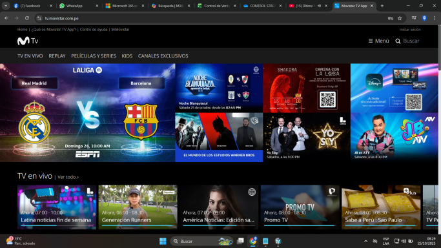Open the media control icon in toolbar
Image resolution: width=441 pixels, height=248 pixels.
[414, 18]
